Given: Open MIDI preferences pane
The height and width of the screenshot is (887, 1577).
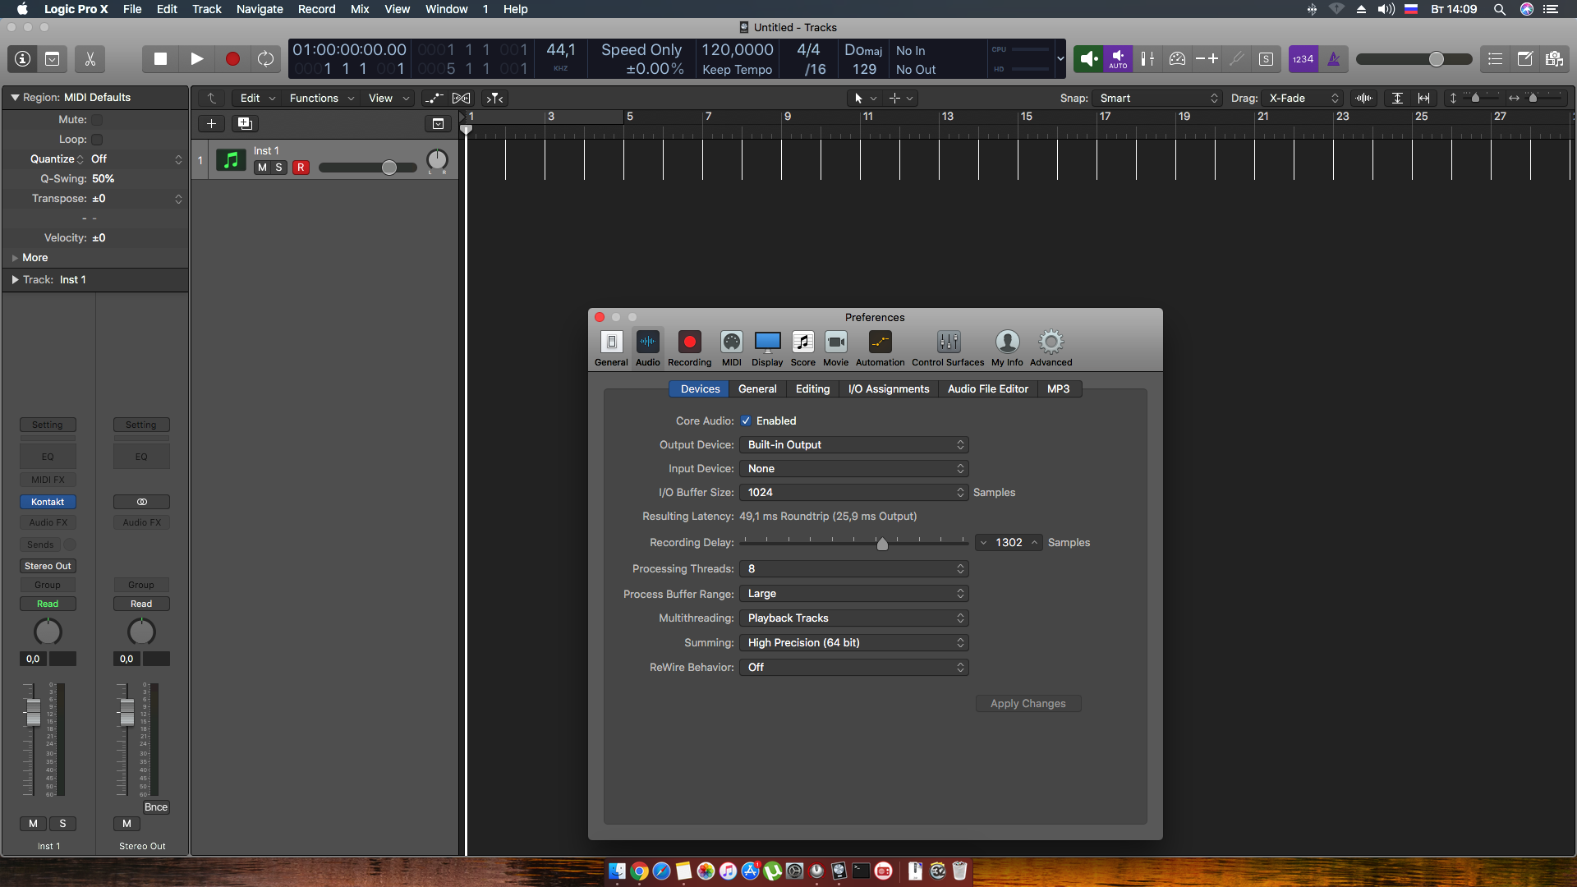Looking at the screenshot, I should (x=731, y=349).
